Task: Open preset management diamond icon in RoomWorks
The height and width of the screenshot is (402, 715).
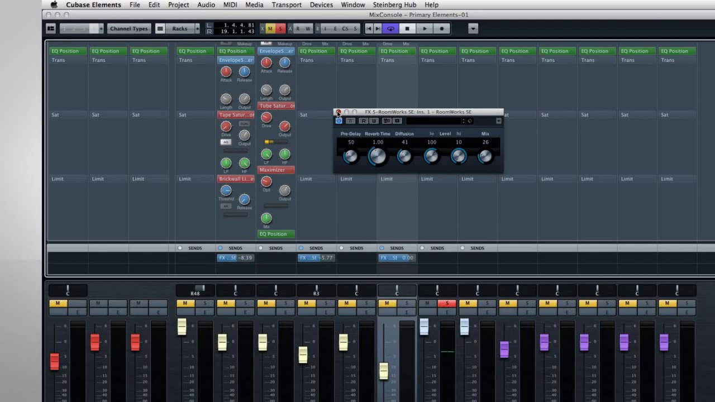Action: pos(470,121)
